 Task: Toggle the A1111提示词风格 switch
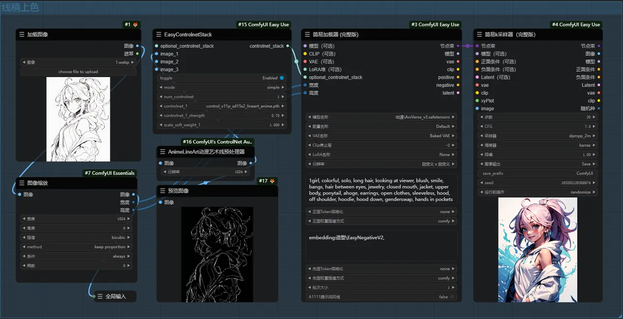(x=452, y=297)
